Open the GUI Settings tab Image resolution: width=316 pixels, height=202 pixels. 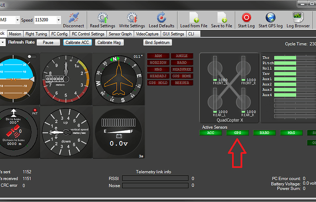[173, 34]
